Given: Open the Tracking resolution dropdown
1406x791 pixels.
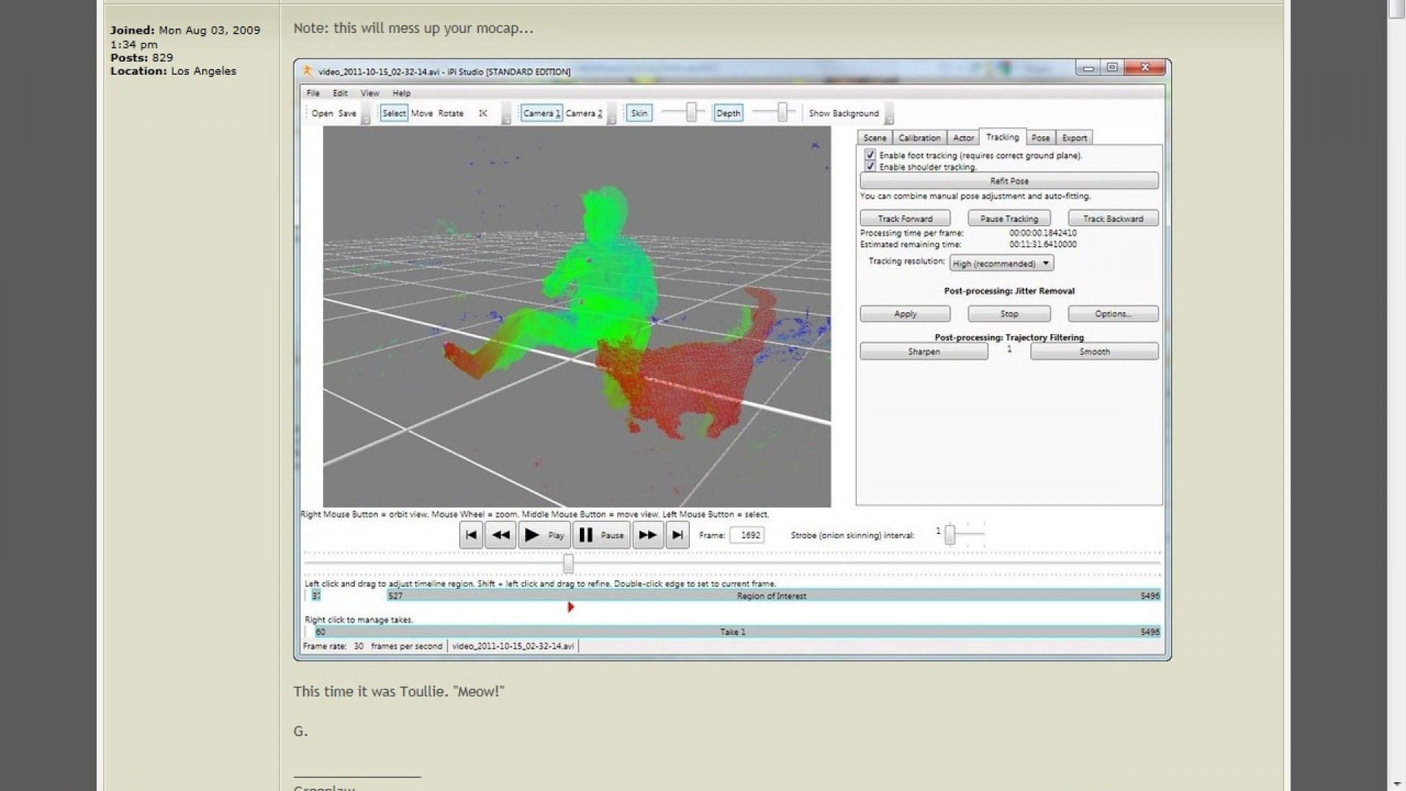Looking at the screenshot, I should [x=1001, y=264].
